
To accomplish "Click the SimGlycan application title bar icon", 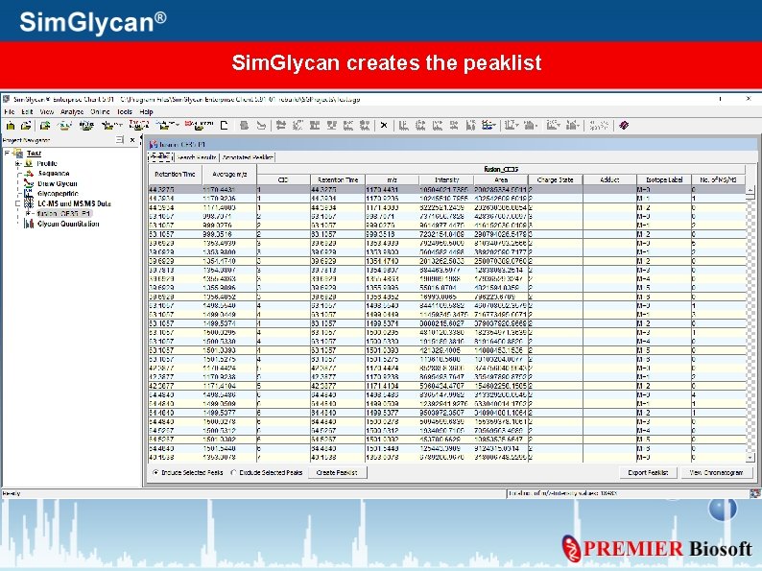I will pos(7,99).
